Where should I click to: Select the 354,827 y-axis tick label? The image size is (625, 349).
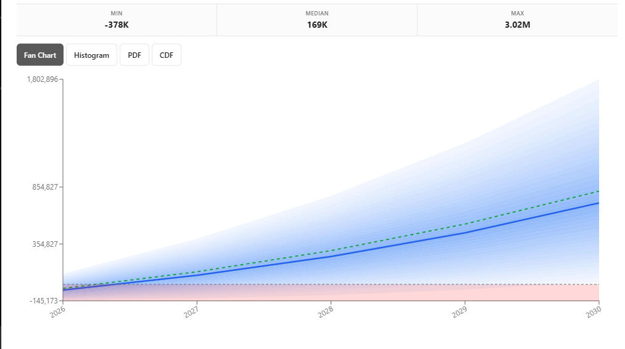pos(45,244)
